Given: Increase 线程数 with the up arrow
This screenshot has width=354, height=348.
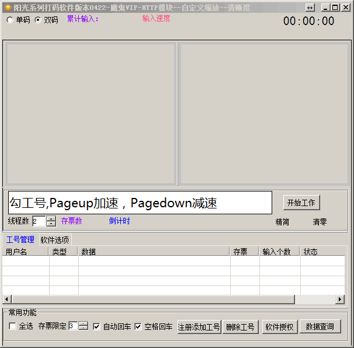Looking at the screenshot, I should [x=51, y=218].
